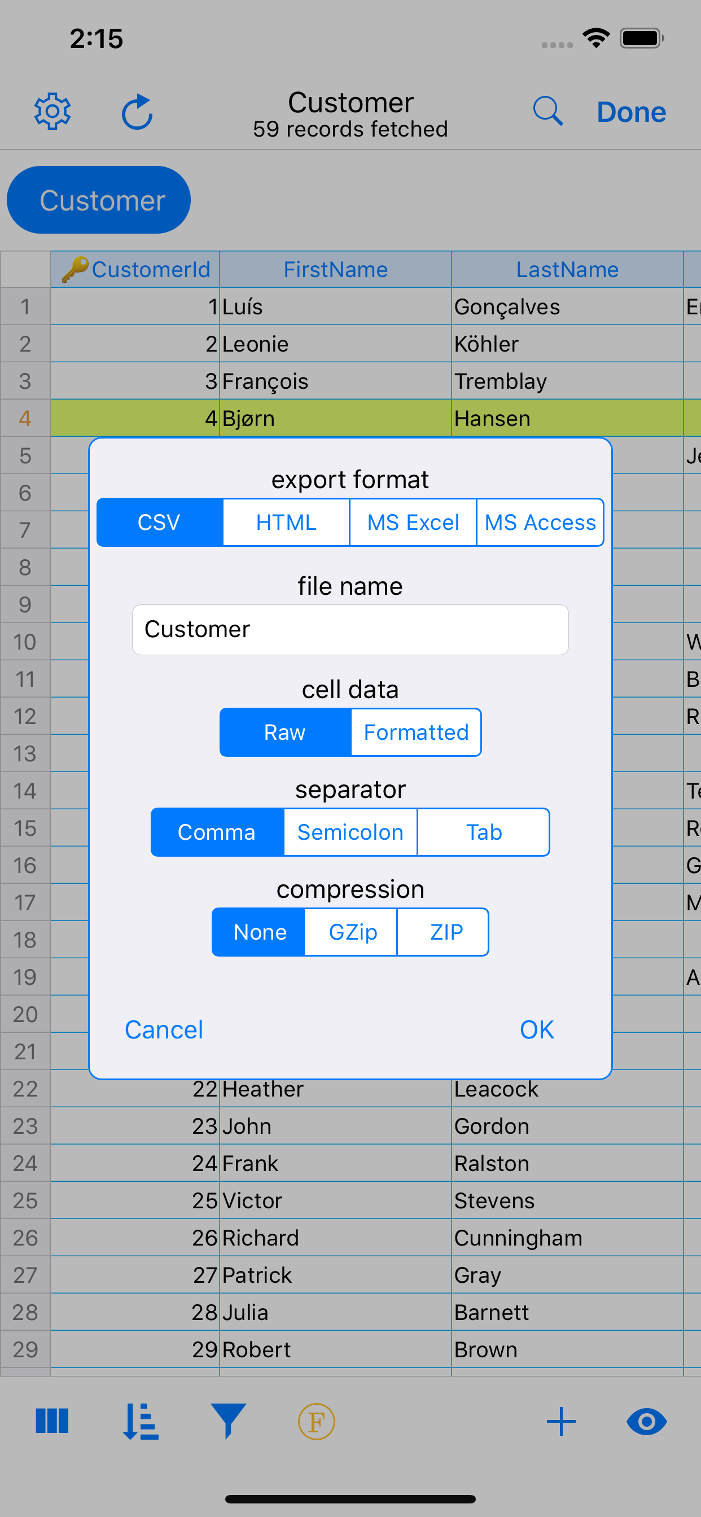Tap row number 4 header
701x1517 pixels.
(x=25, y=418)
